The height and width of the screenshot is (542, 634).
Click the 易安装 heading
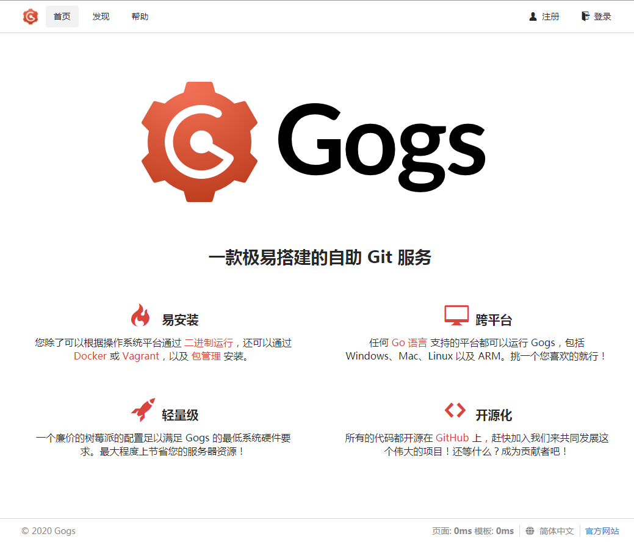coord(181,320)
